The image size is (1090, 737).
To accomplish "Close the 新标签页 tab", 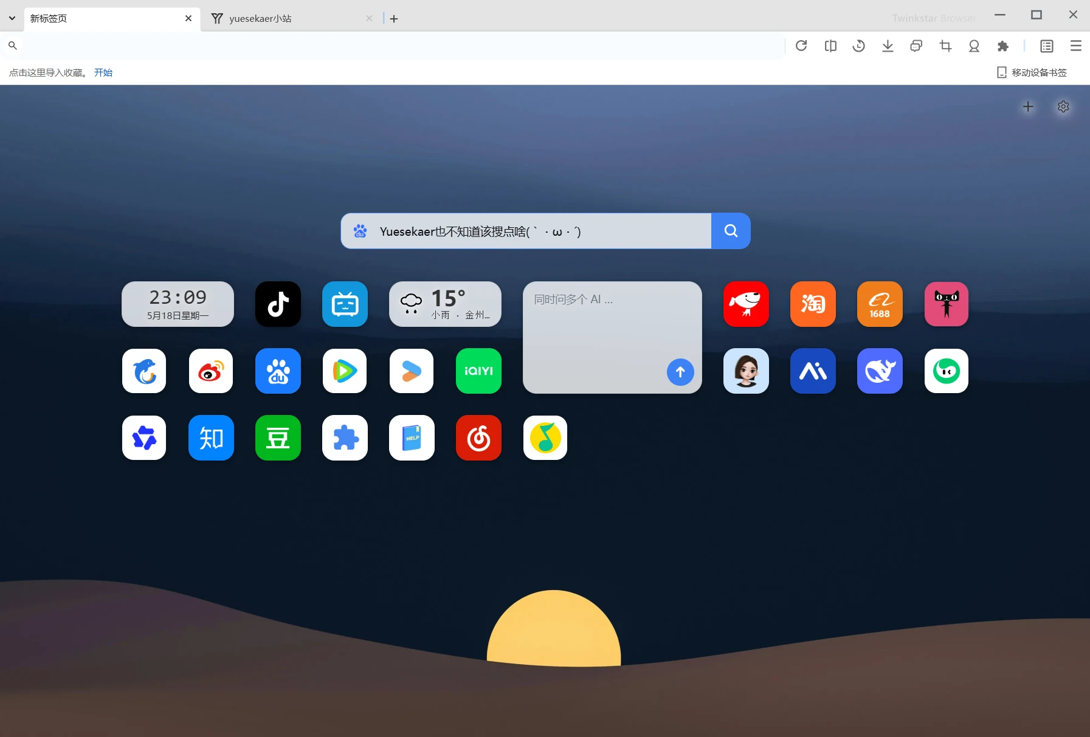I will point(188,18).
